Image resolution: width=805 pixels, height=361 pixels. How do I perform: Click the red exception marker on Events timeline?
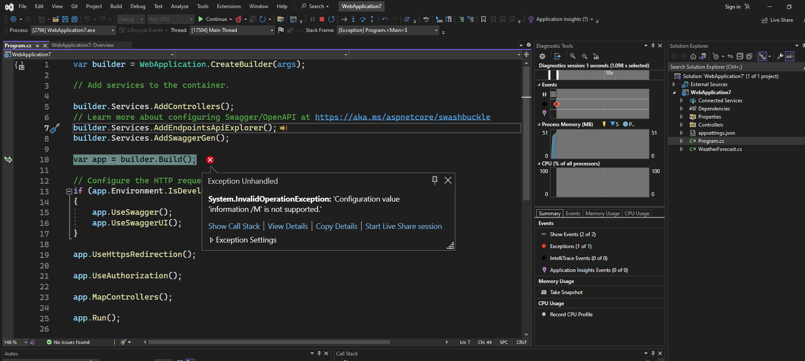pyautogui.click(x=556, y=104)
